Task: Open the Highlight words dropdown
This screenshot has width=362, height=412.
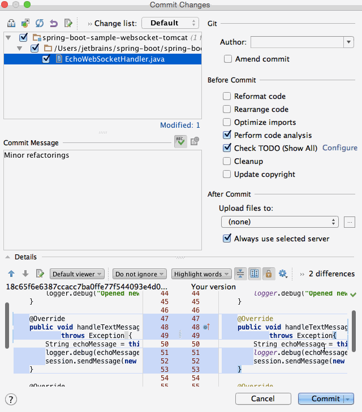Action: click(201, 274)
